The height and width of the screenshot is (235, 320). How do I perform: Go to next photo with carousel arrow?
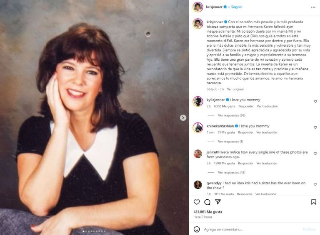[183, 117]
